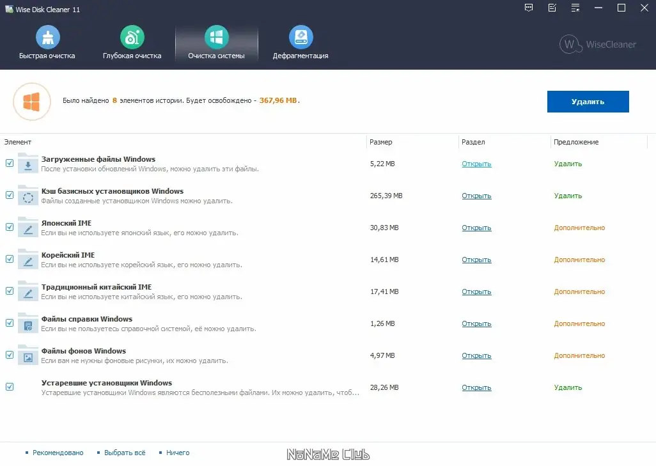Click the blue Удалить button
Viewport: 656px width, 466px height.
click(588, 102)
